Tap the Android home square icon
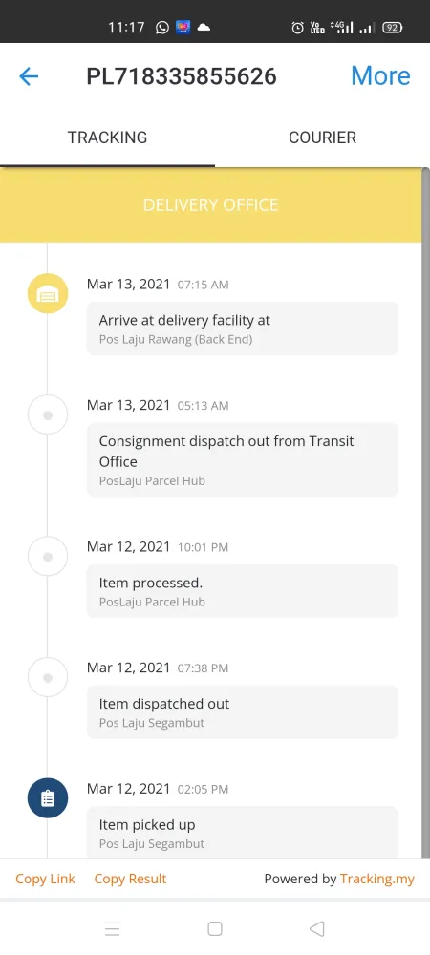This screenshot has height=955, width=430. click(x=214, y=928)
